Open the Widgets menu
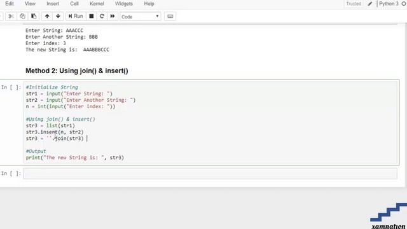407x229 pixels. (124, 4)
